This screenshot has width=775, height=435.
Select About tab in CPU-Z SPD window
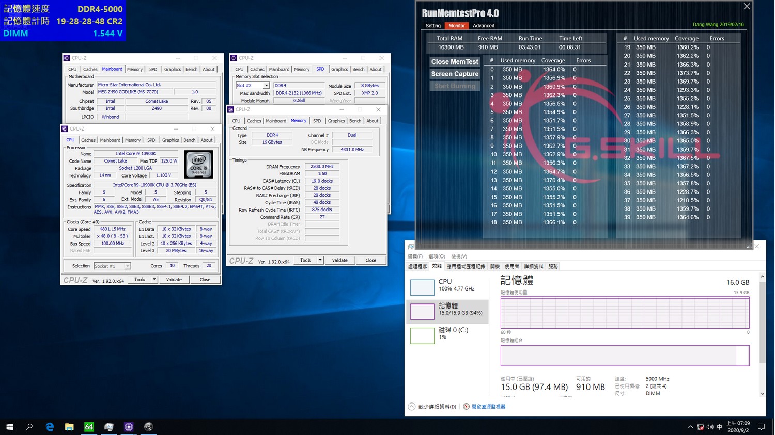376,69
